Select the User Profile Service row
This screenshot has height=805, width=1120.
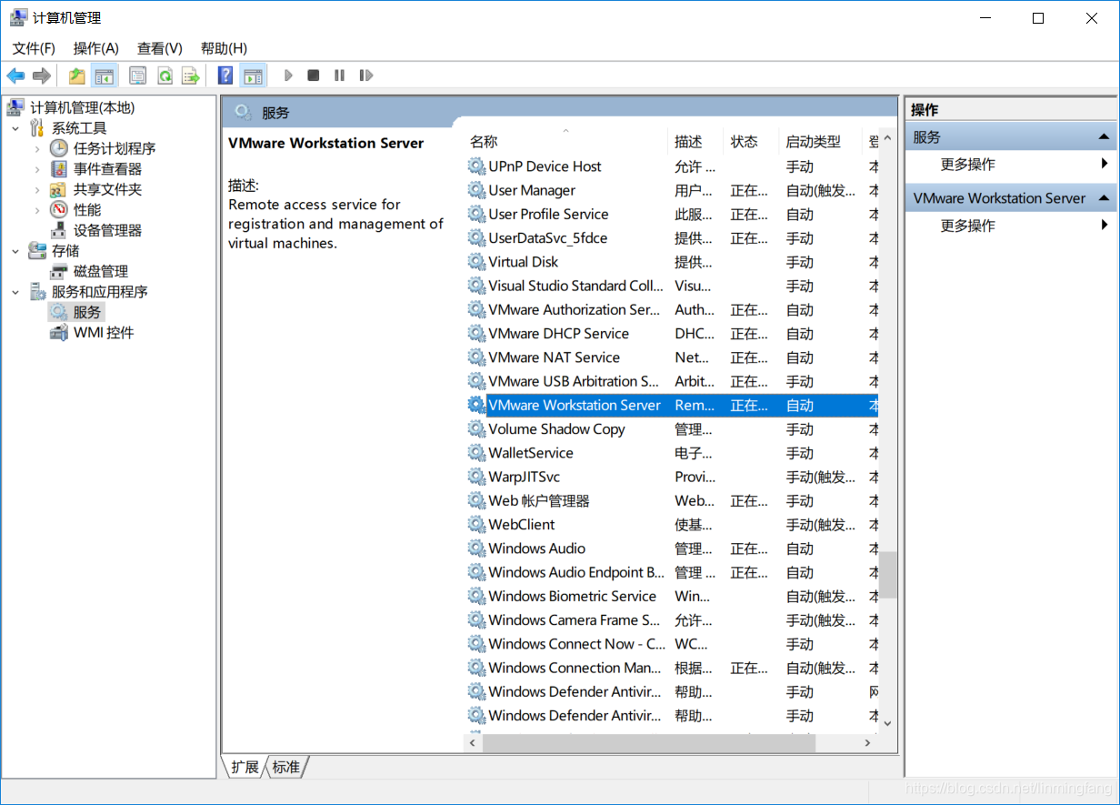coord(671,215)
